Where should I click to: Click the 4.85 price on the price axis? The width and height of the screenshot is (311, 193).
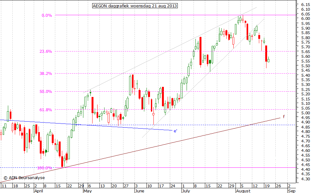click(x=305, y=127)
